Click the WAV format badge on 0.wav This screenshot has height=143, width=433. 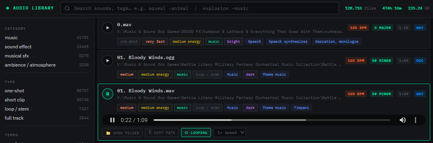(420, 28)
